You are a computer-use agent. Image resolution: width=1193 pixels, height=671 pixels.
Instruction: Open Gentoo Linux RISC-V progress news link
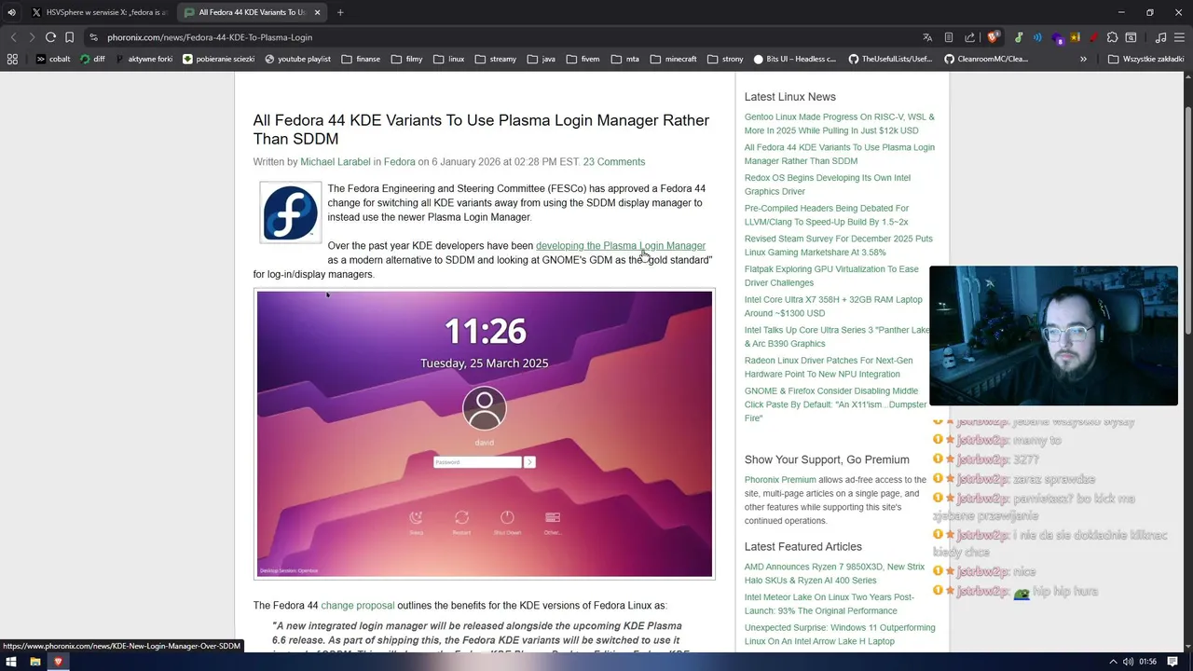click(x=840, y=124)
